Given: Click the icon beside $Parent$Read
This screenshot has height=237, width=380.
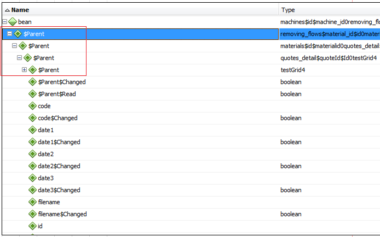Looking at the screenshot, I should 32,94.
